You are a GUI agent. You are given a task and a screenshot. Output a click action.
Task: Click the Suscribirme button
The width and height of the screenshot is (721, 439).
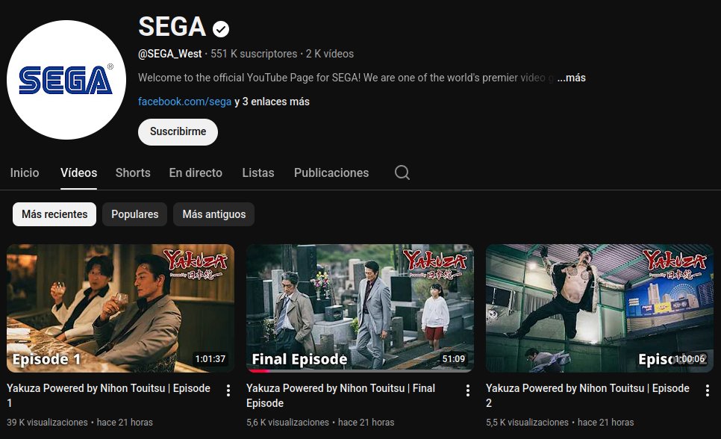tap(178, 131)
